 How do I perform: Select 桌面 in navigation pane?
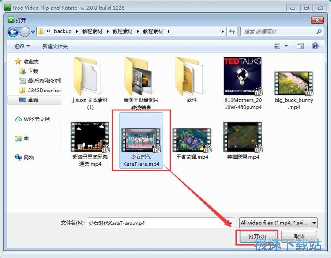[33, 100]
